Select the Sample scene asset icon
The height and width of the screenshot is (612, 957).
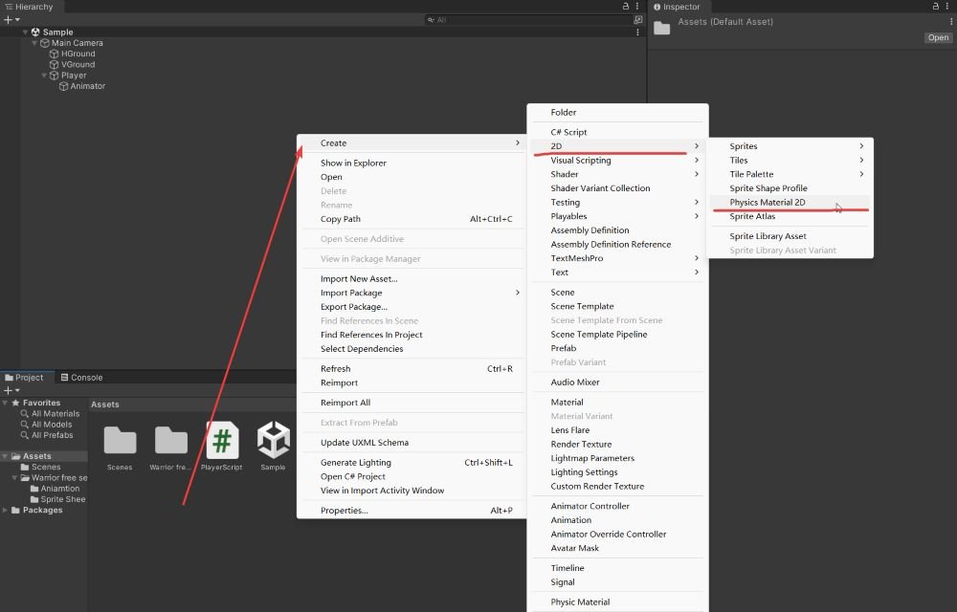(273, 440)
